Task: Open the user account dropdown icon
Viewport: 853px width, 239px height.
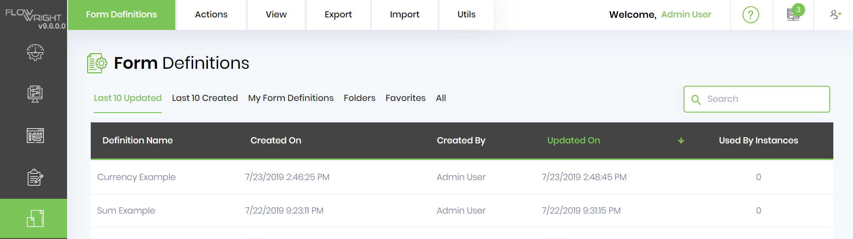Action: pyautogui.click(x=836, y=15)
